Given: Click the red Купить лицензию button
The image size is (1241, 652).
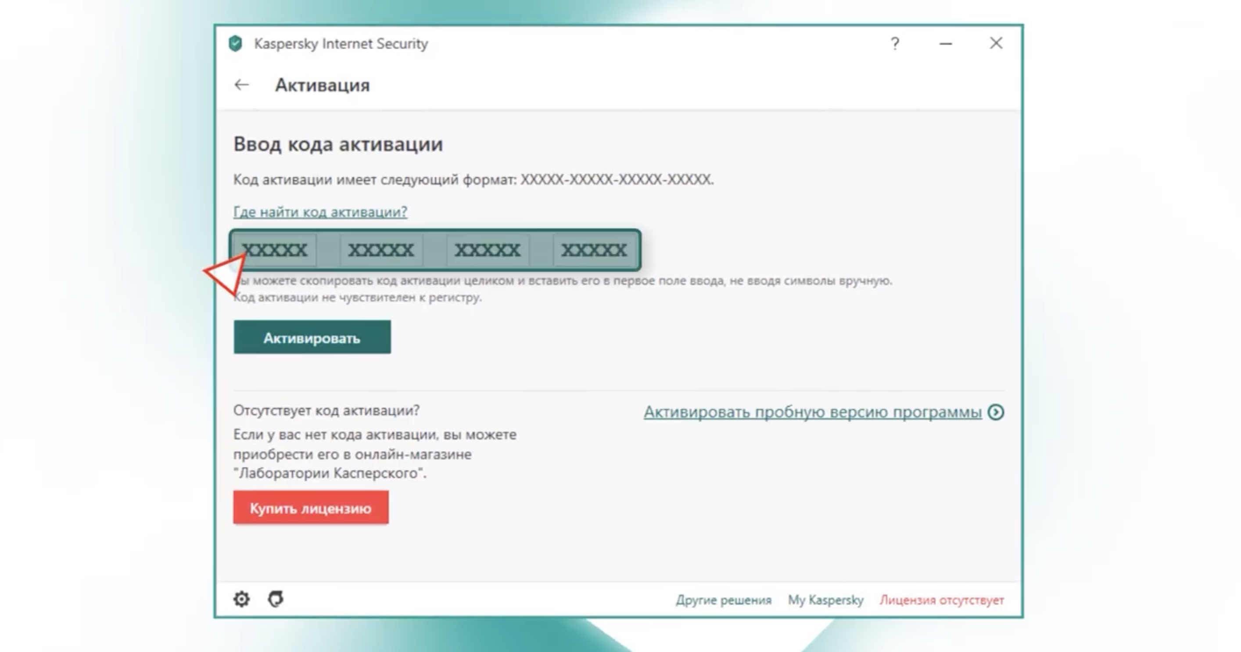Looking at the screenshot, I should [311, 508].
